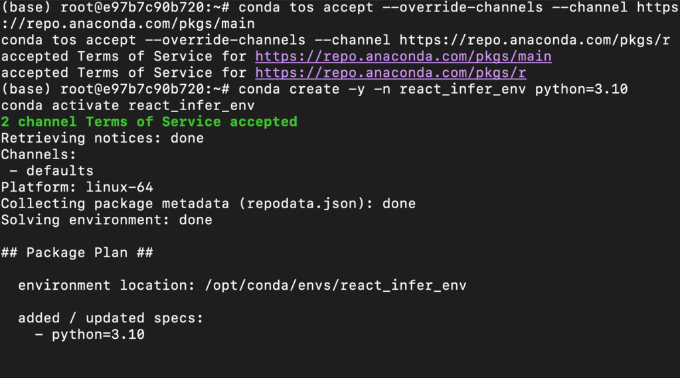Screen dimensions: 680x378
Task: Click the 'added / updated specs:' line
Action: click(111, 318)
